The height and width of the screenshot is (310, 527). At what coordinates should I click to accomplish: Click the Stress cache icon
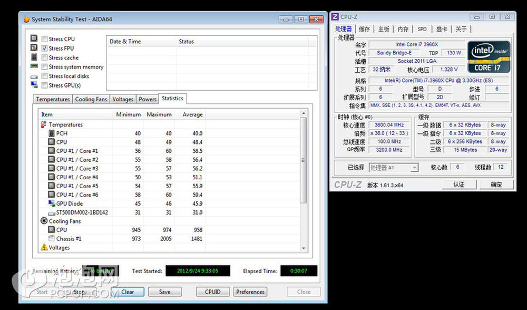(x=34, y=57)
